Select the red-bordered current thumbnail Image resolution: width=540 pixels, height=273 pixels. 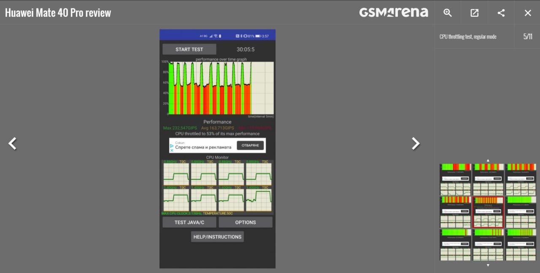click(x=488, y=212)
